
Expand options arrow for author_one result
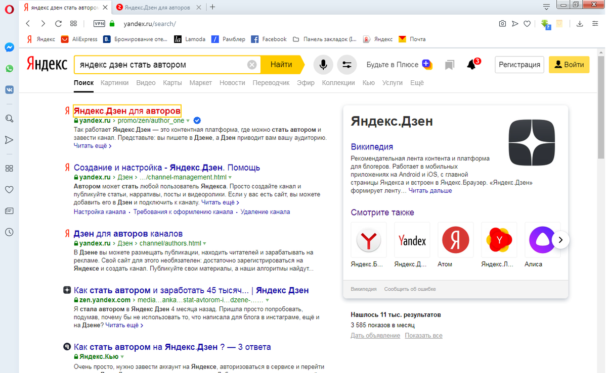click(188, 121)
